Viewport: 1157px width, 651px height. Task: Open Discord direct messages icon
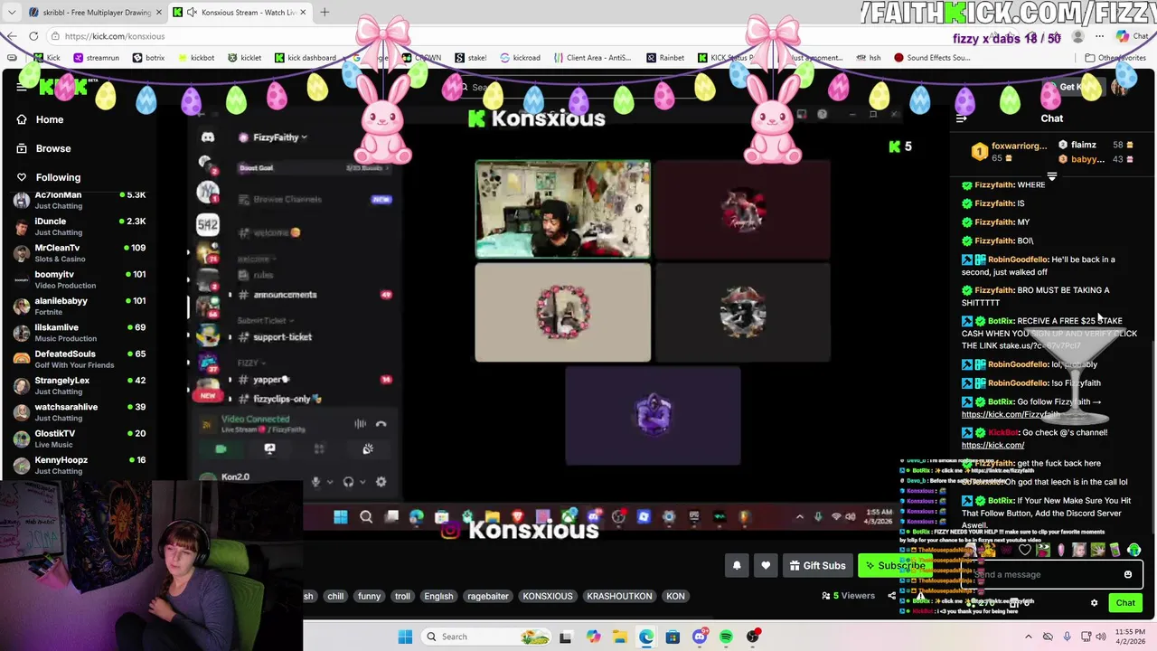pyautogui.click(x=208, y=137)
